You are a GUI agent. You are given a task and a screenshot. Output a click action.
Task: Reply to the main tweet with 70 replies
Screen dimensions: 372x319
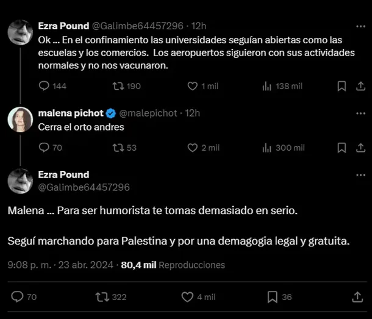click(17, 297)
